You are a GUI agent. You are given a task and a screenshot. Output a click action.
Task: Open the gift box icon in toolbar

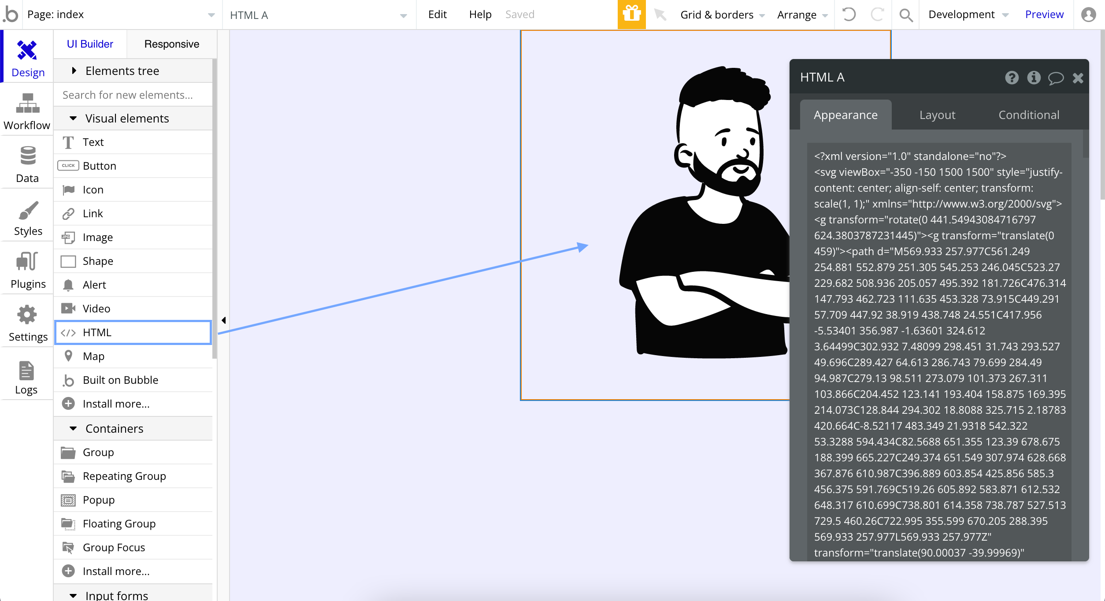click(x=631, y=15)
